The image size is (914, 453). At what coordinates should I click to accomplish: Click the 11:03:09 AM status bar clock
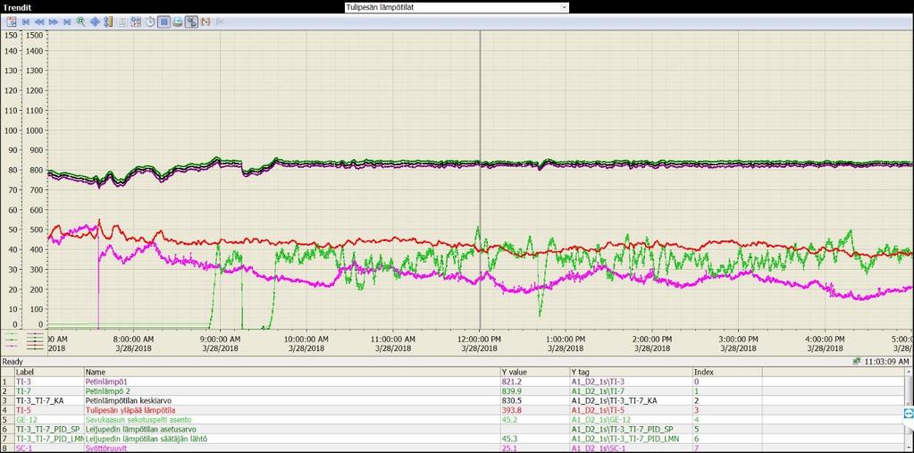click(x=885, y=362)
